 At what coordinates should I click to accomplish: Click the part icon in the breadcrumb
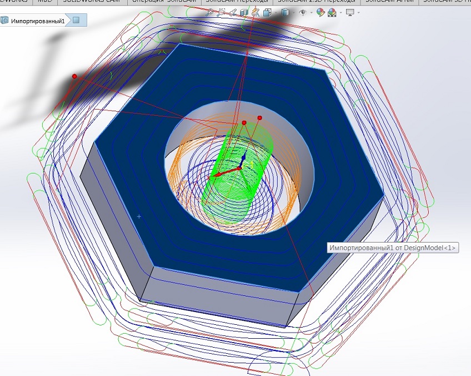4,21
